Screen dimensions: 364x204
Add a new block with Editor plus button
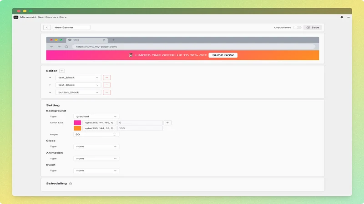pyautogui.click(x=62, y=71)
